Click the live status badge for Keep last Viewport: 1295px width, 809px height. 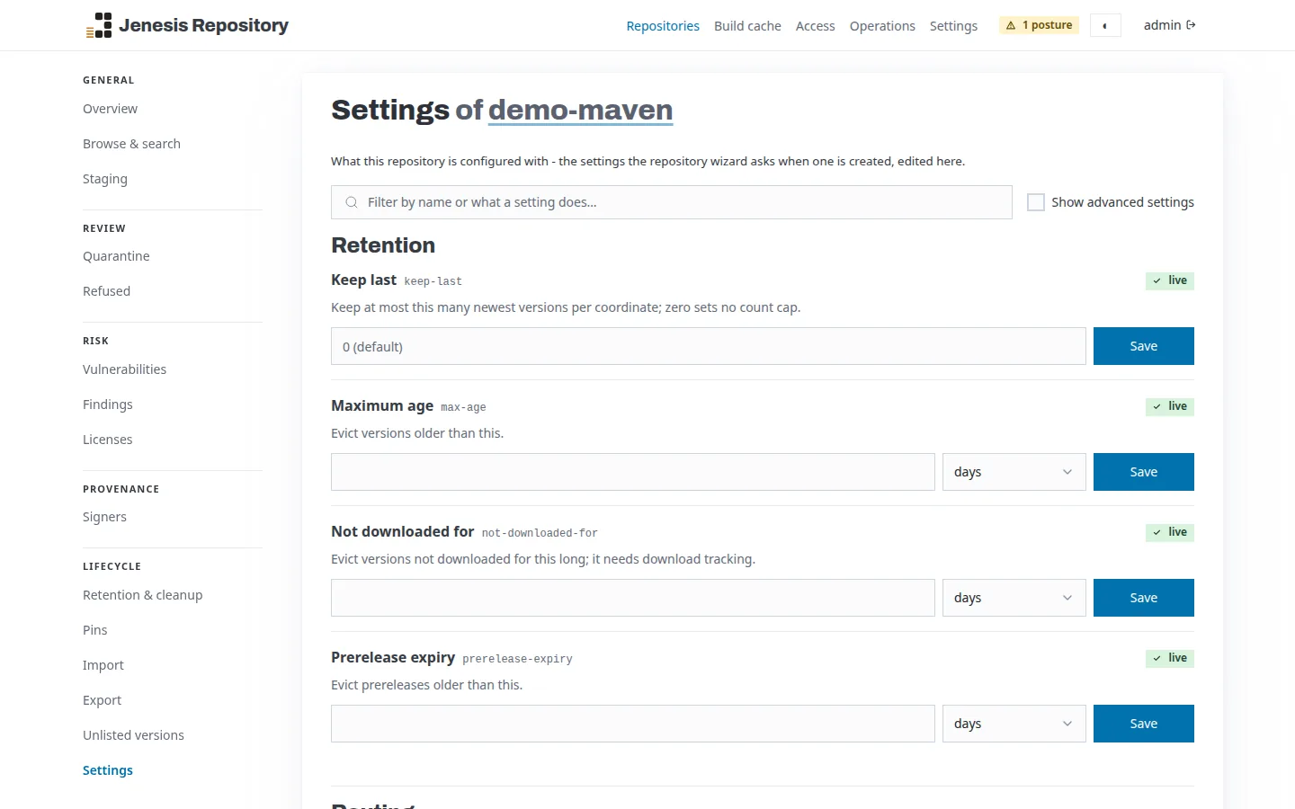click(1170, 280)
